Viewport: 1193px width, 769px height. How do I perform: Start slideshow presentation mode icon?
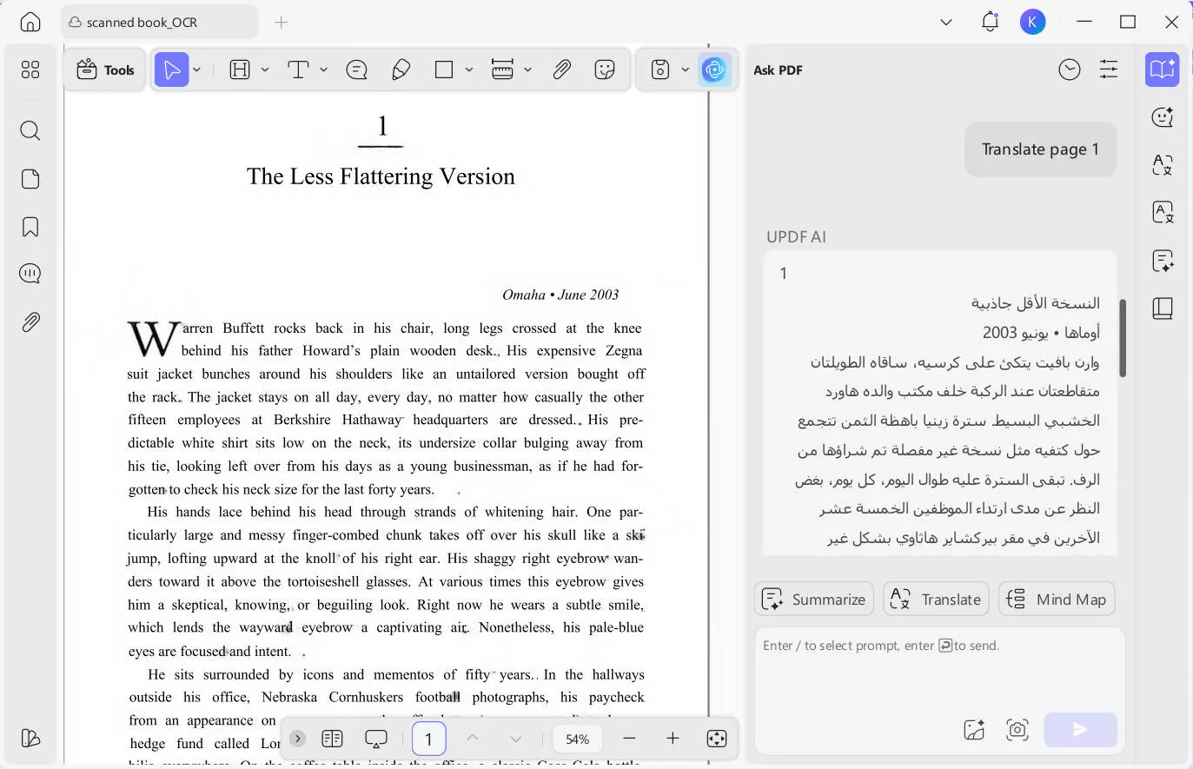click(376, 739)
